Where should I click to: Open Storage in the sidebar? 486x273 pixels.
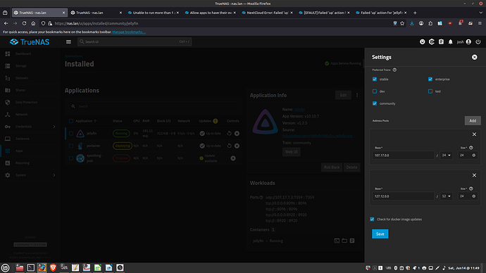(x=30, y=66)
